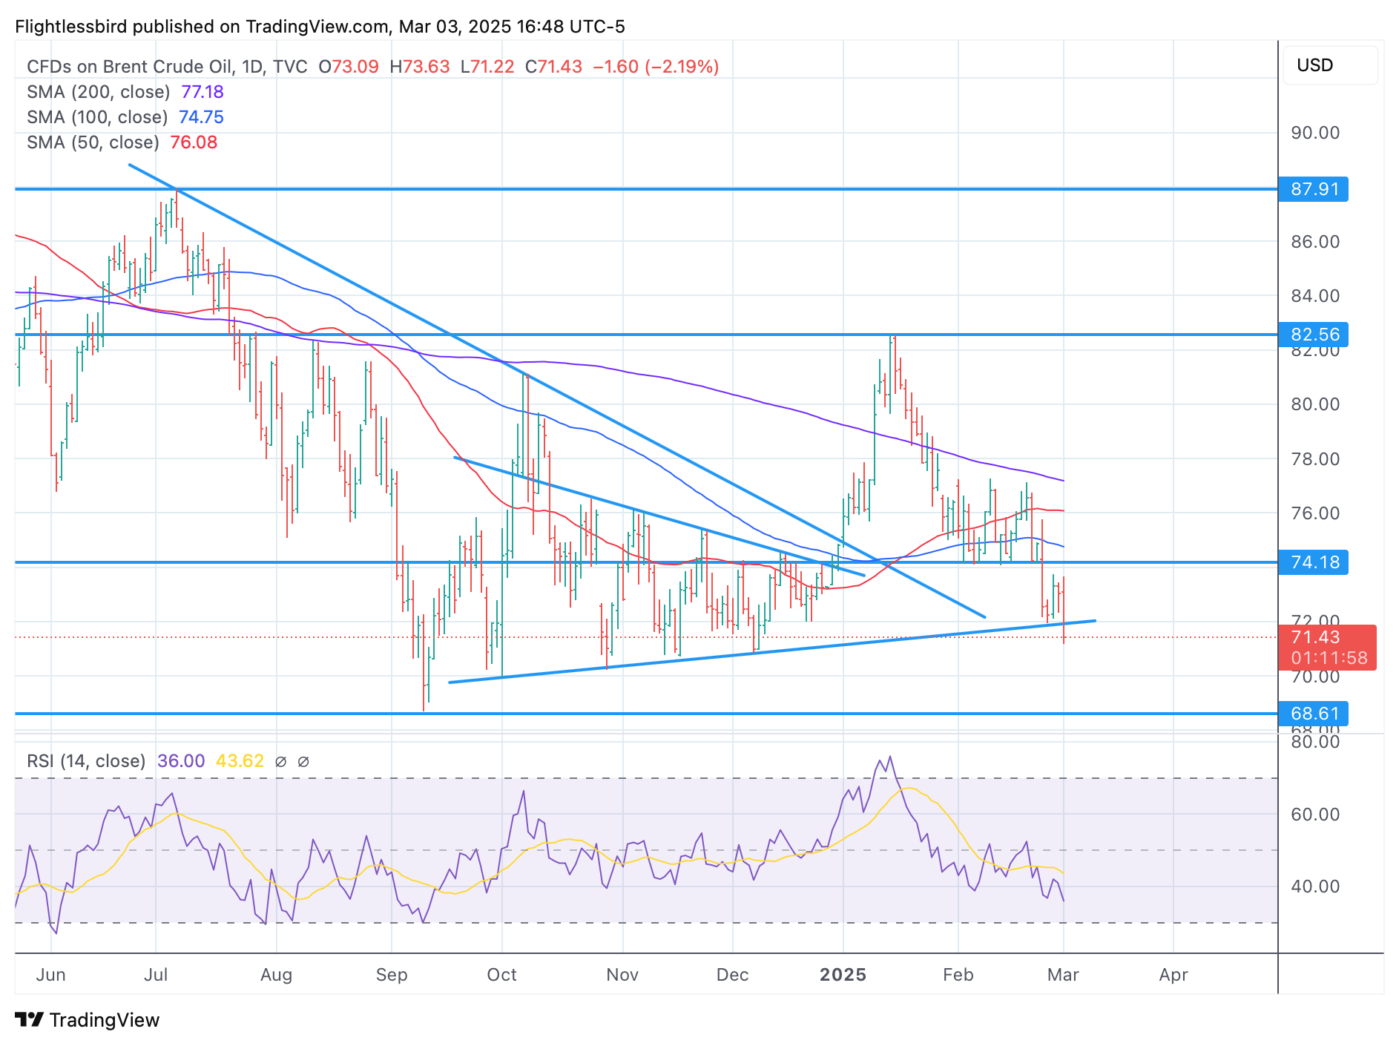
Task: Click the SMA (50, close) legend label
Action: (x=93, y=142)
